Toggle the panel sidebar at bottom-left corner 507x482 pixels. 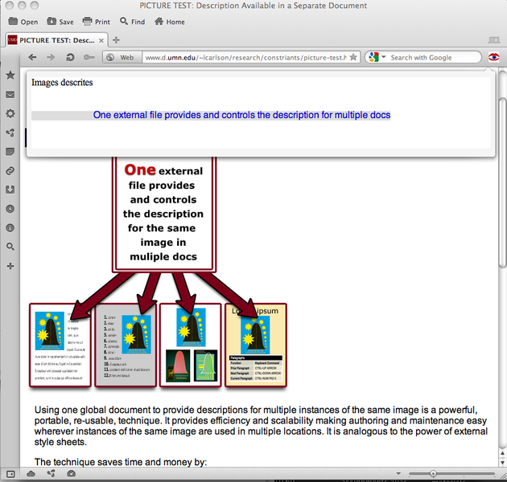click(x=10, y=474)
